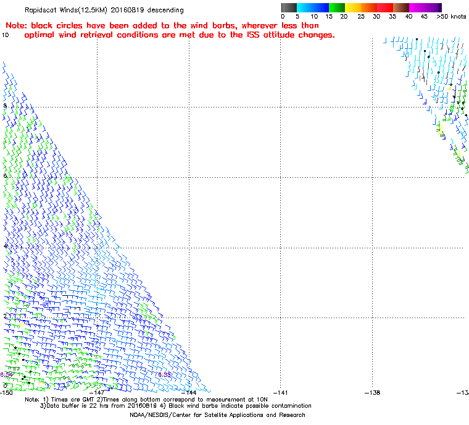Click the red 30–35 knots legend swatch
This screenshot has height=425, width=469.
pos(385,7)
